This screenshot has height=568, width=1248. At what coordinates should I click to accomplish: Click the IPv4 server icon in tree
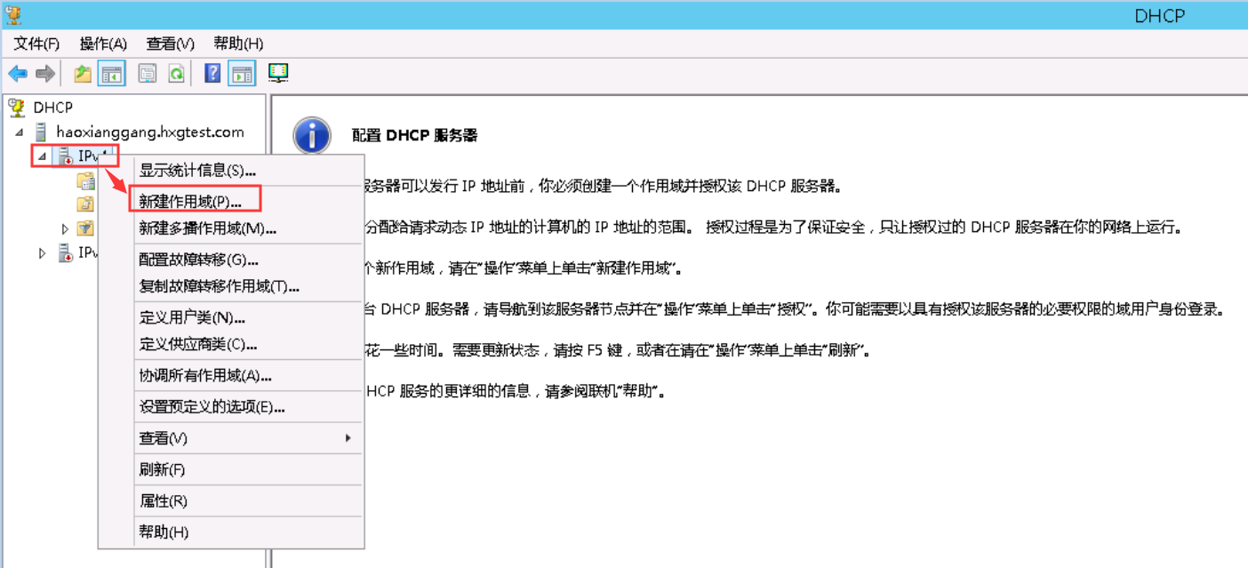64,156
